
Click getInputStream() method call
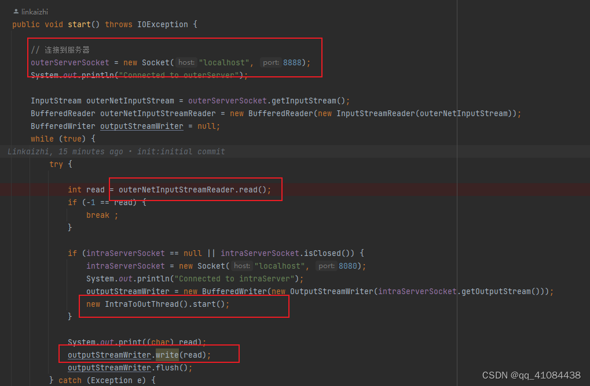308,101
